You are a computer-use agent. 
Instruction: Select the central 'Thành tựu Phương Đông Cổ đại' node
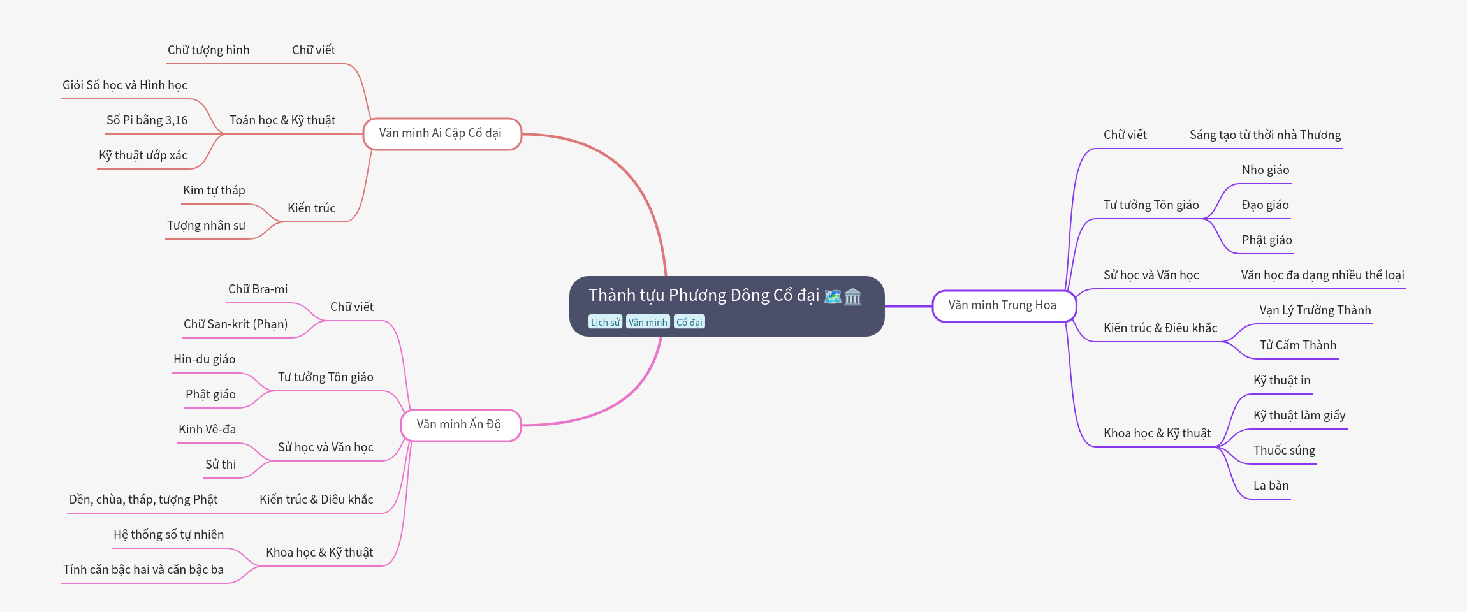pos(704,296)
